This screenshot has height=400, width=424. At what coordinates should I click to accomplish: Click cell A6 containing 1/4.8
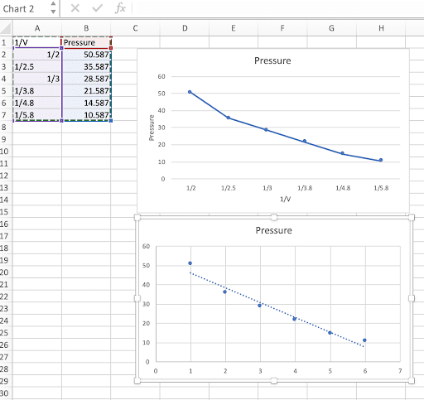coord(37,103)
